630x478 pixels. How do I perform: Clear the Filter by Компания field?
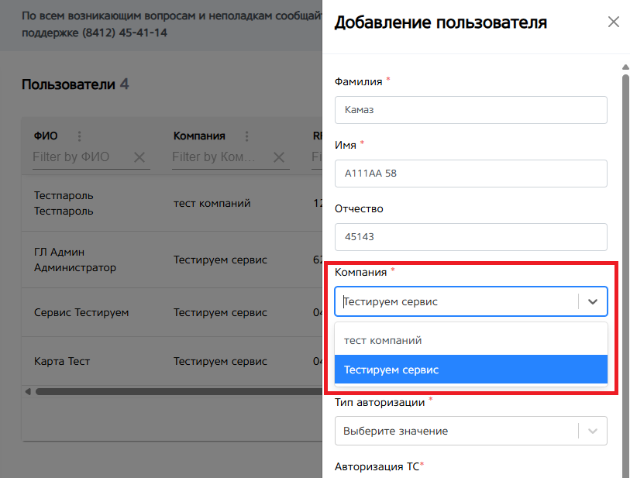point(279,157)
